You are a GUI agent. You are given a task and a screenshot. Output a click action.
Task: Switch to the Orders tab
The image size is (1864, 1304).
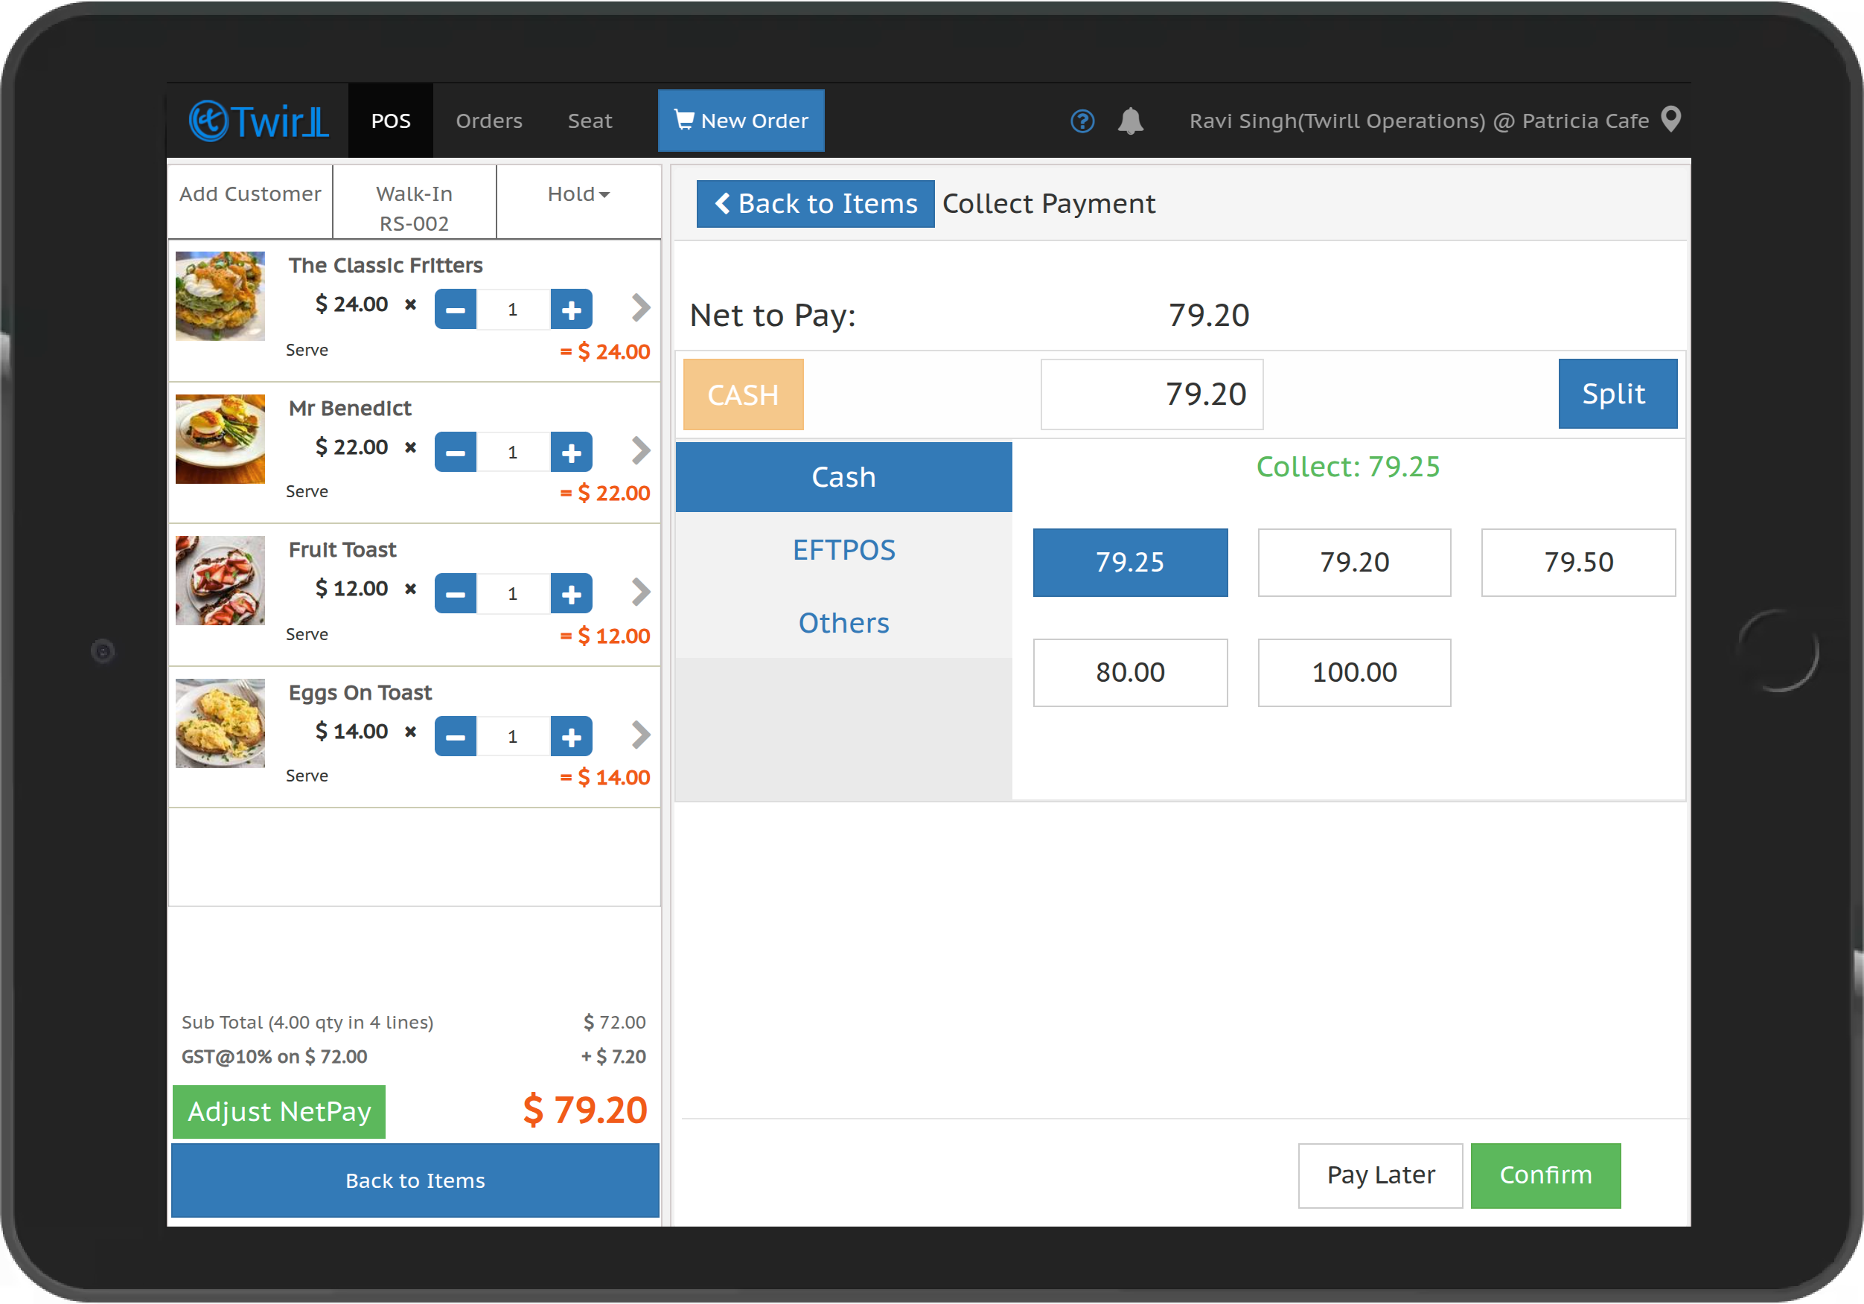(489, 121)
